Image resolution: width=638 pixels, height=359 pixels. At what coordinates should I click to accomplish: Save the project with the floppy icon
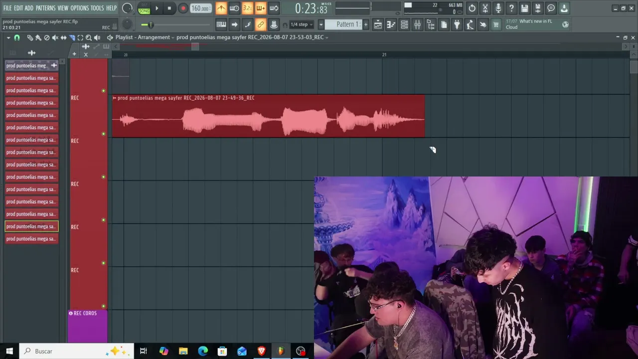click(524, 8)
